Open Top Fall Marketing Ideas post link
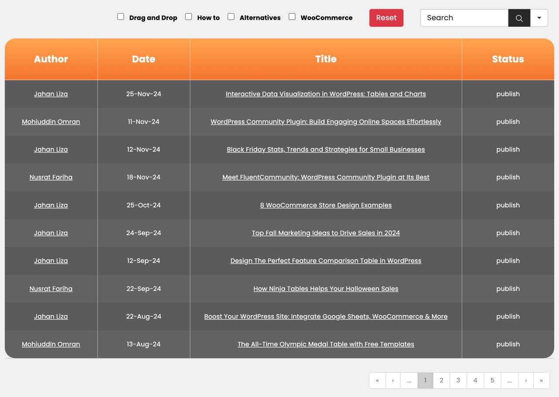 (326, 233)
